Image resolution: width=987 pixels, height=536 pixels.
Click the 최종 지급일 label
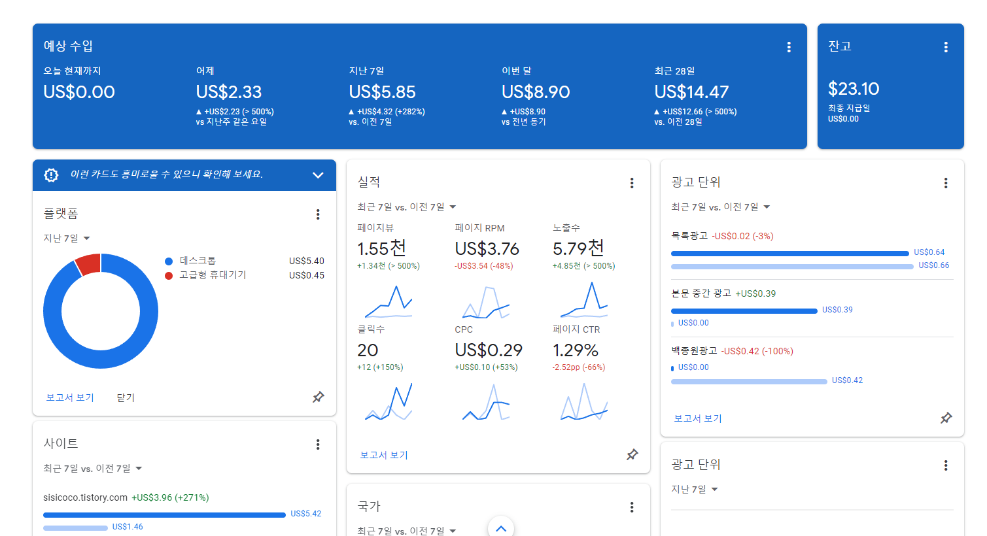(x=849, y=108)
